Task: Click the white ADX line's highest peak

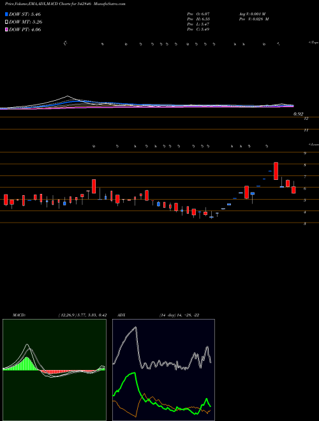Action: [x=136, y=327]
